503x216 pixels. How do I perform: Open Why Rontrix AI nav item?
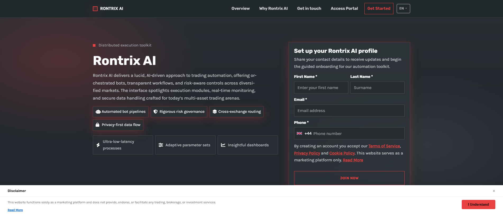(x=273, y=8)
